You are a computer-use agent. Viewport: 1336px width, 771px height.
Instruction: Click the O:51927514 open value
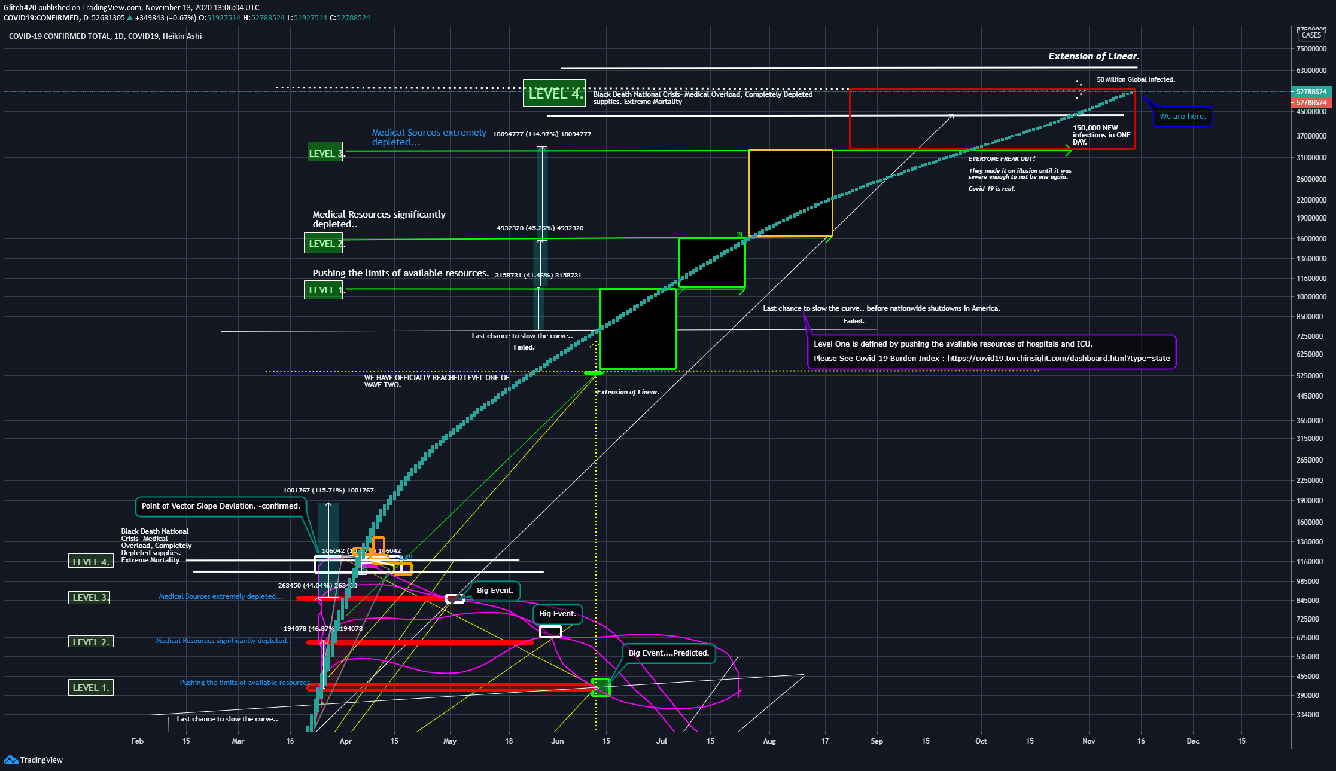point(220,18)
